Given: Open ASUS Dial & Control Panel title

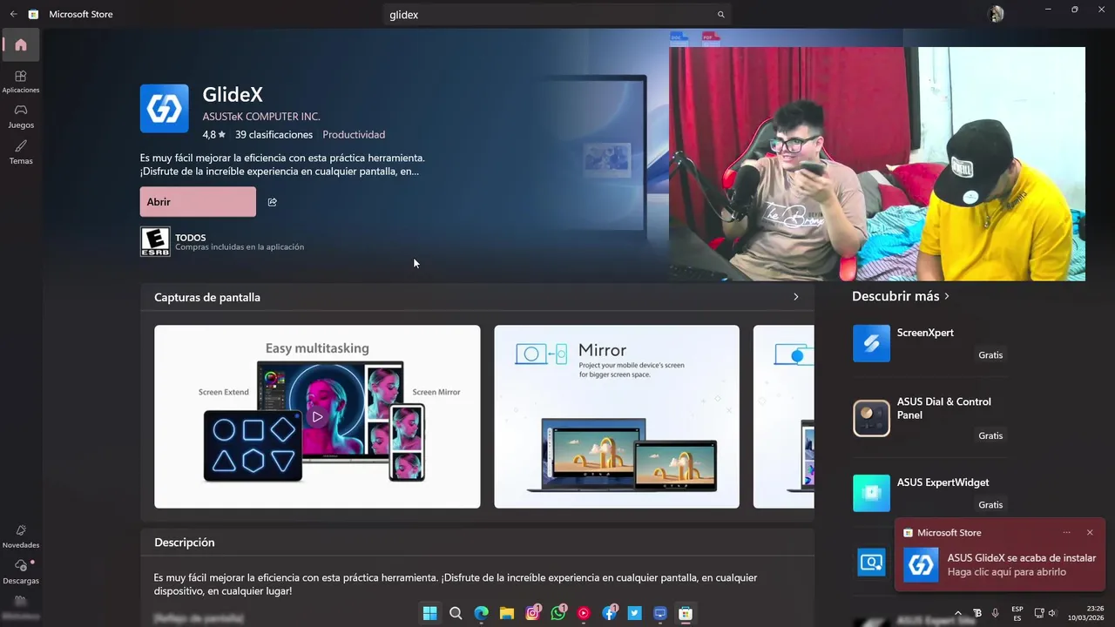Looking at the screenshot, I should point(944,408).
